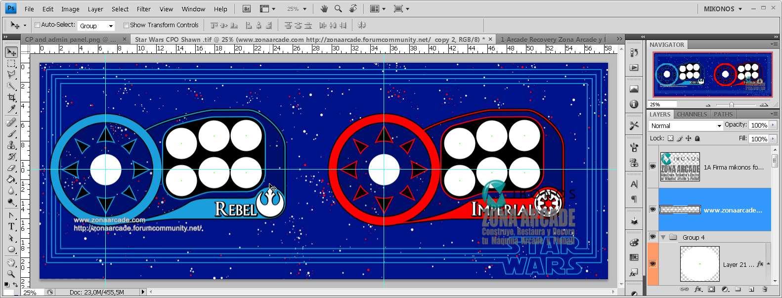Delete layer using the trash icon
782x298 pixels.
pos(765,289)
